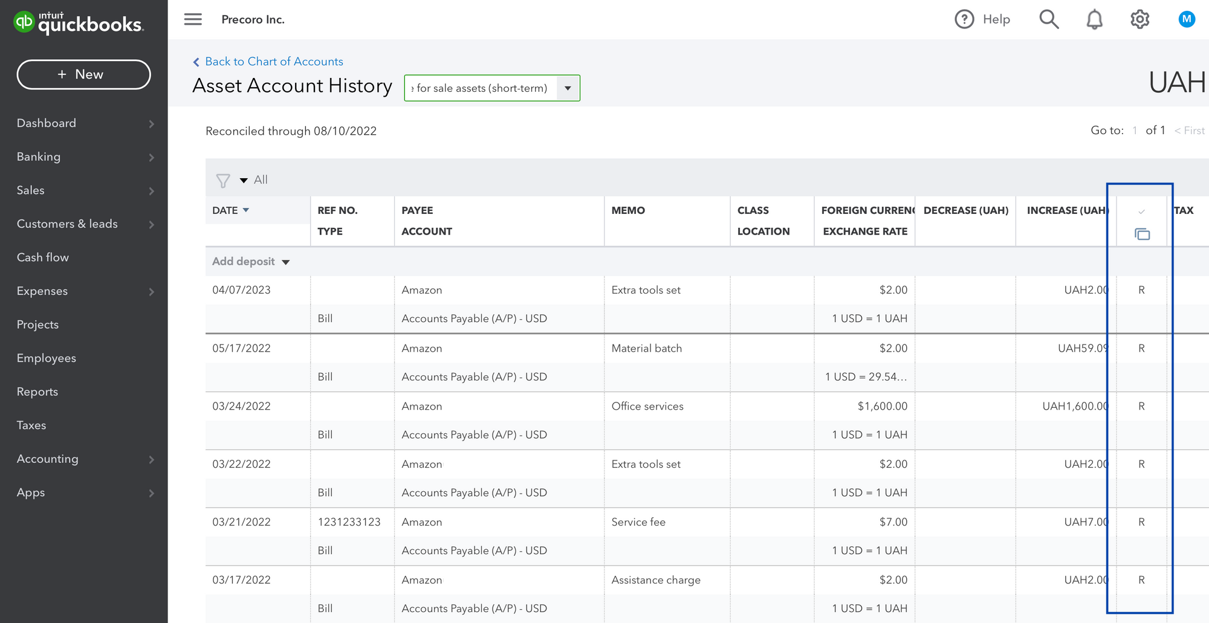
Task: Open the global Search magnifier
Action: tap(1049, 19)
